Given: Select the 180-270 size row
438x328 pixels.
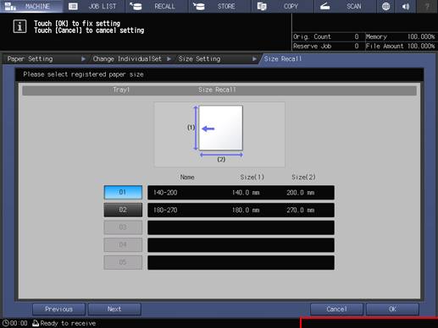Looking at the screenshot, I should click(241, 210).
